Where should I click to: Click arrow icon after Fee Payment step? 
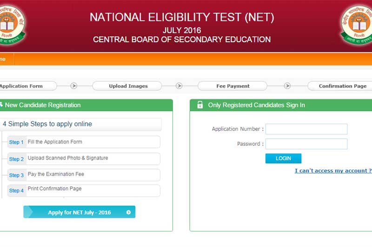pos(287,86)
